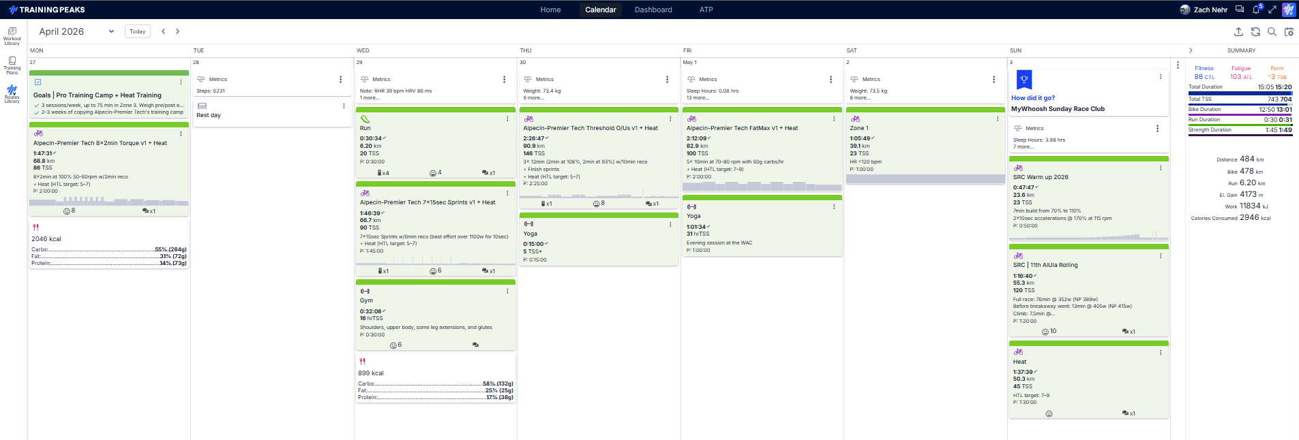This screenshot has height=440, width=1299.
Task: Open week options menu beside Summary
Action: pyautogui.click(x=1178, y=65)
